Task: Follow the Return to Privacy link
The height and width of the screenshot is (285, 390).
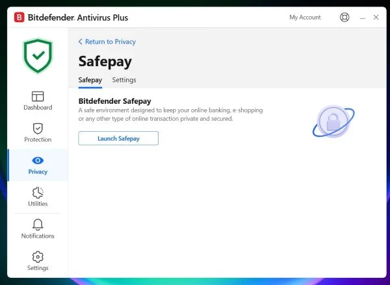Action: point(110,42)
